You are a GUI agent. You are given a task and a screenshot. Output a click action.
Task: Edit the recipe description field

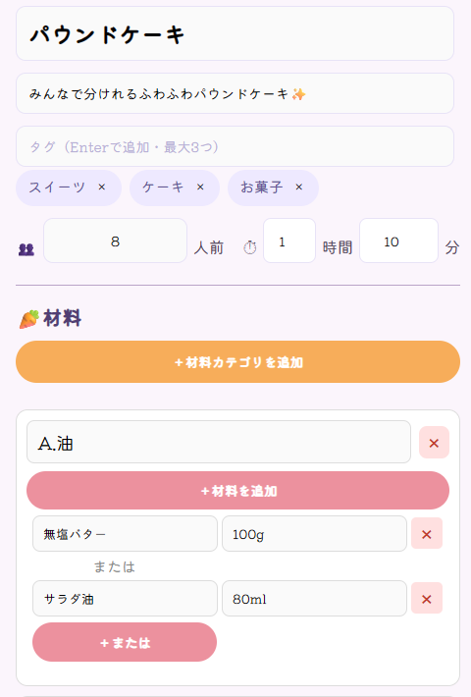(x=235, y=94)
